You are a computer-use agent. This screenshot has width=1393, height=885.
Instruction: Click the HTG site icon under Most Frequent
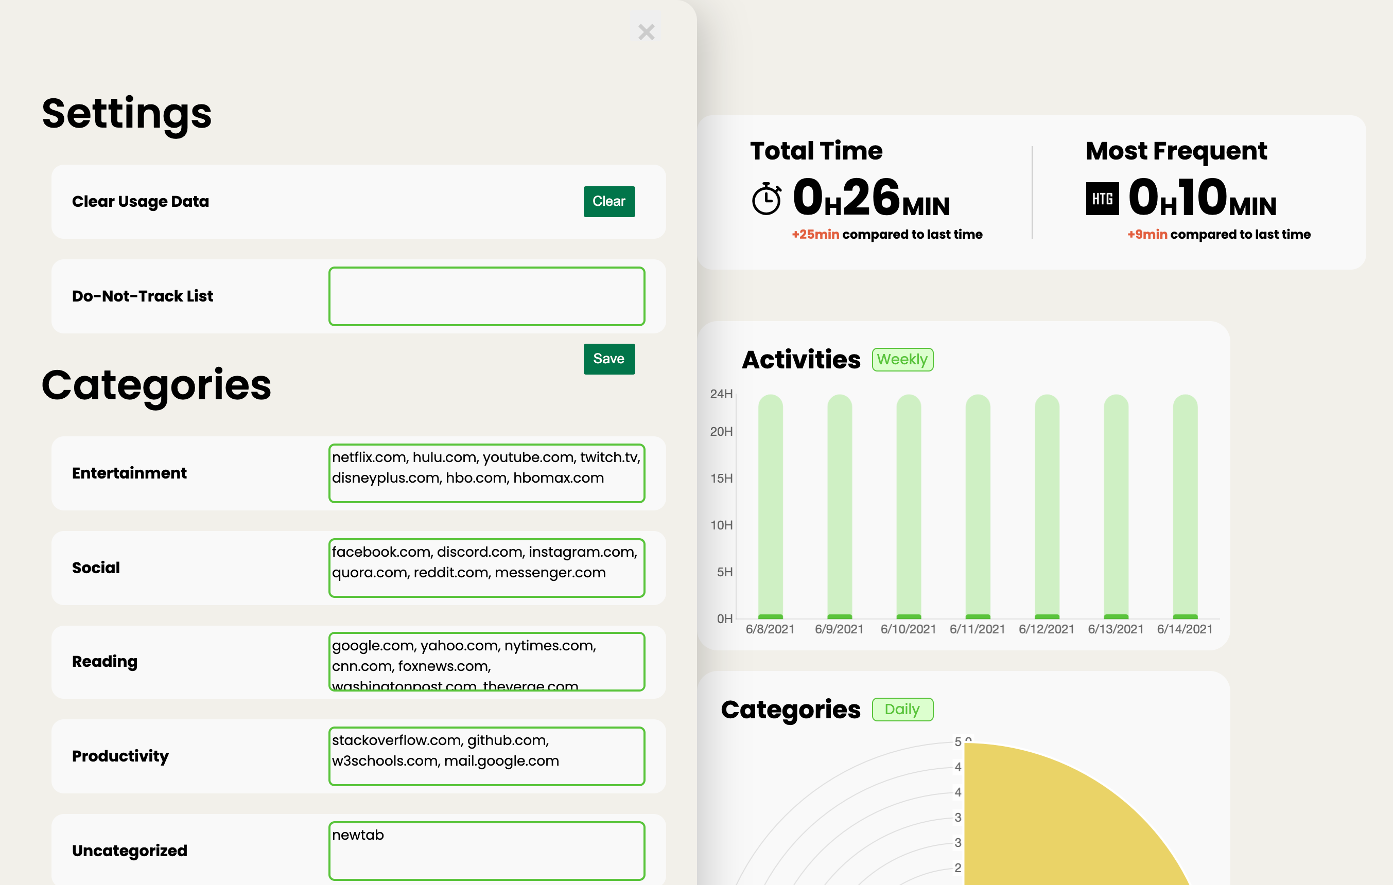tap(1102, 198)
